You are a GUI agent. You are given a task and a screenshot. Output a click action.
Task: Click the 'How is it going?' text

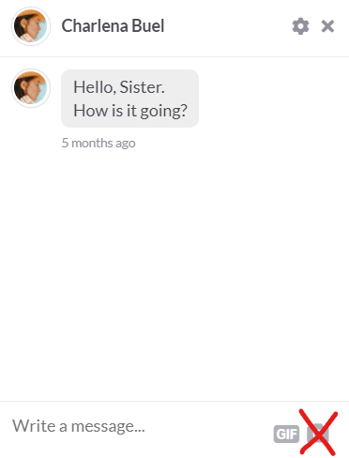(130, 111)
